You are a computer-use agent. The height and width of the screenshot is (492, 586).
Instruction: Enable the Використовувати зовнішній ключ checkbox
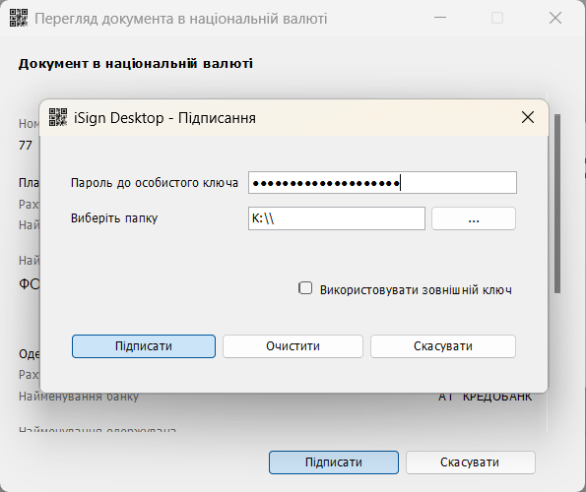[305, 288]
